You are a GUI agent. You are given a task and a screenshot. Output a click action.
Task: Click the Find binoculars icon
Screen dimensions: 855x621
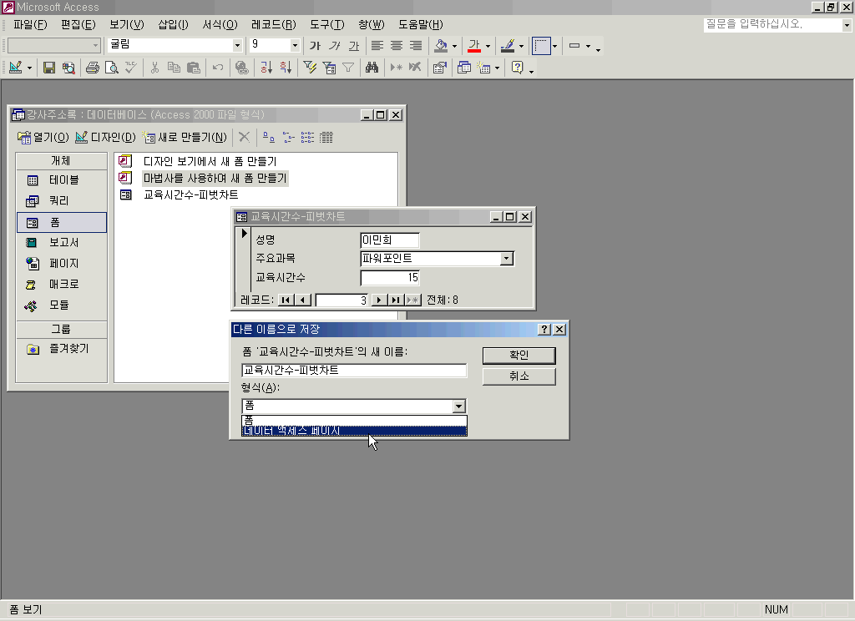point(372,68)
